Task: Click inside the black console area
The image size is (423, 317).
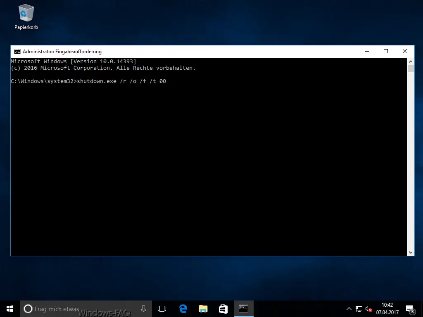Action: click(207, 165)
